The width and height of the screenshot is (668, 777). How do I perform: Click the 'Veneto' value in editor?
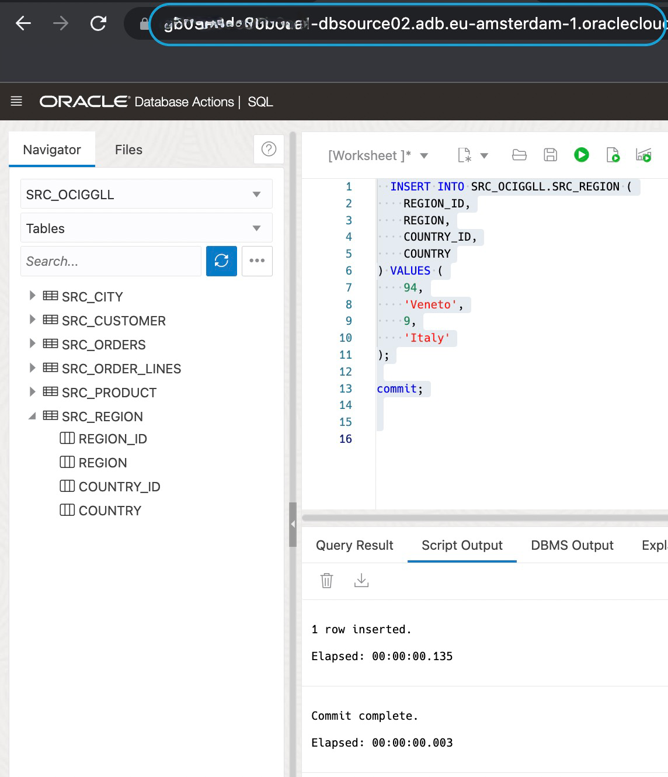pos(430,304)
